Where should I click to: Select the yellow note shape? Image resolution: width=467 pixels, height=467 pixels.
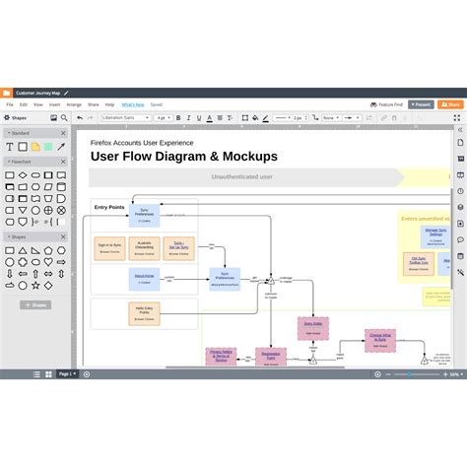point(35,147)
